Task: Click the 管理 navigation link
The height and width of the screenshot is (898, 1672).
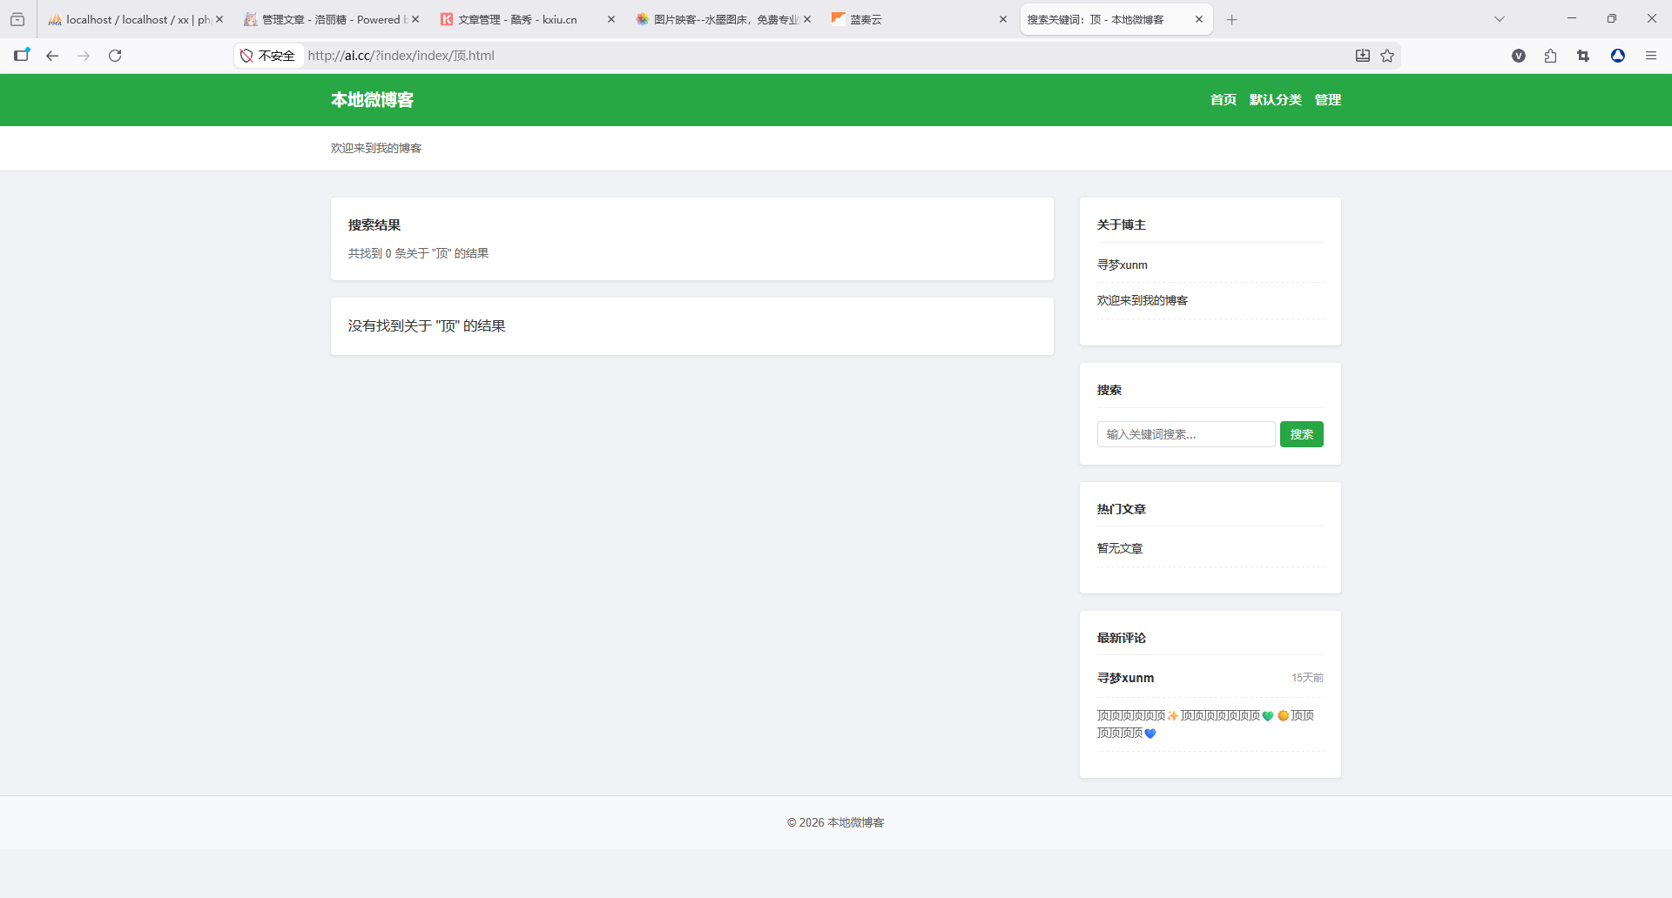Action: coord(1327,100)
